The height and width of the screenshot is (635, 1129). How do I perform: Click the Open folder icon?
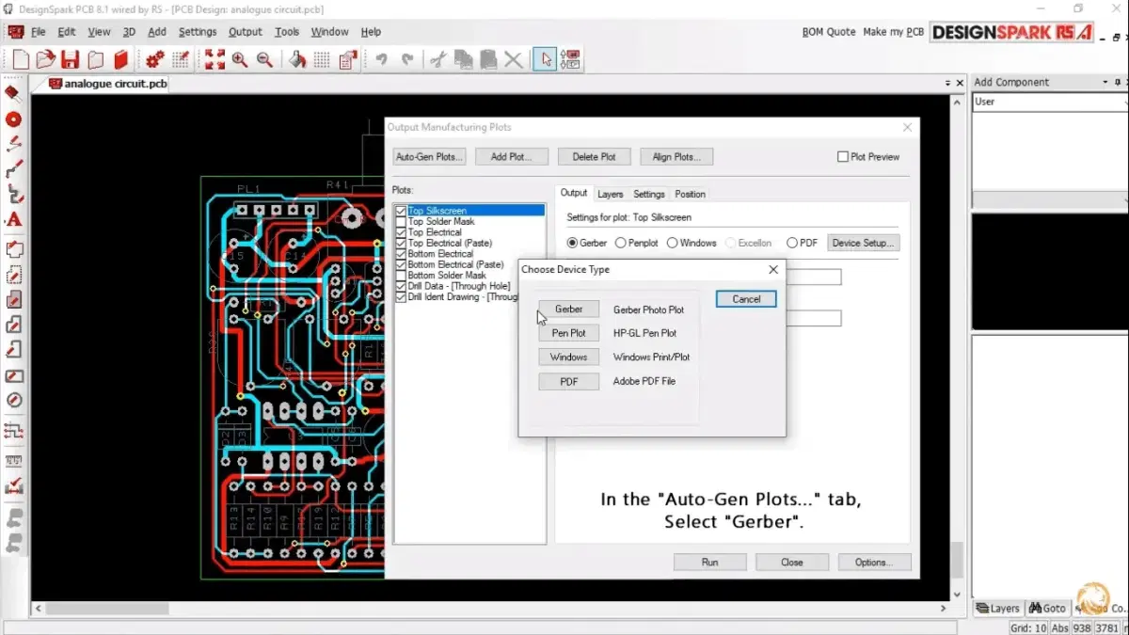[45, 60]
